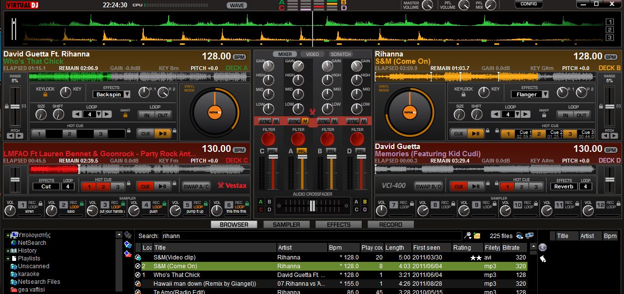
Task: Open the VIDEO mixer tab
Action: [312, 55]
